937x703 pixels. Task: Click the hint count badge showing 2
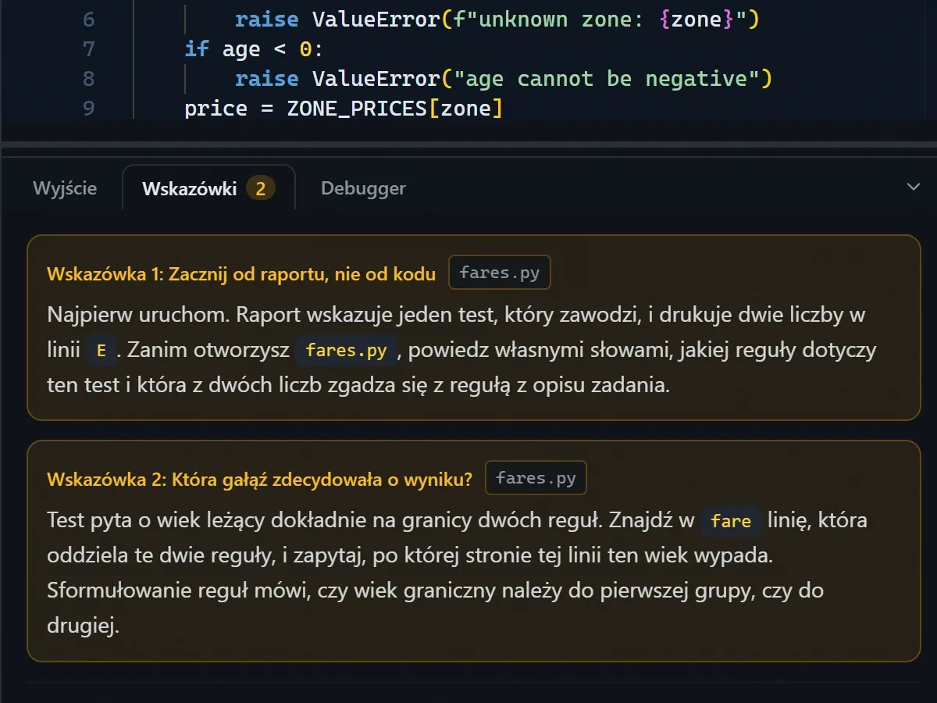pos(261,188)
